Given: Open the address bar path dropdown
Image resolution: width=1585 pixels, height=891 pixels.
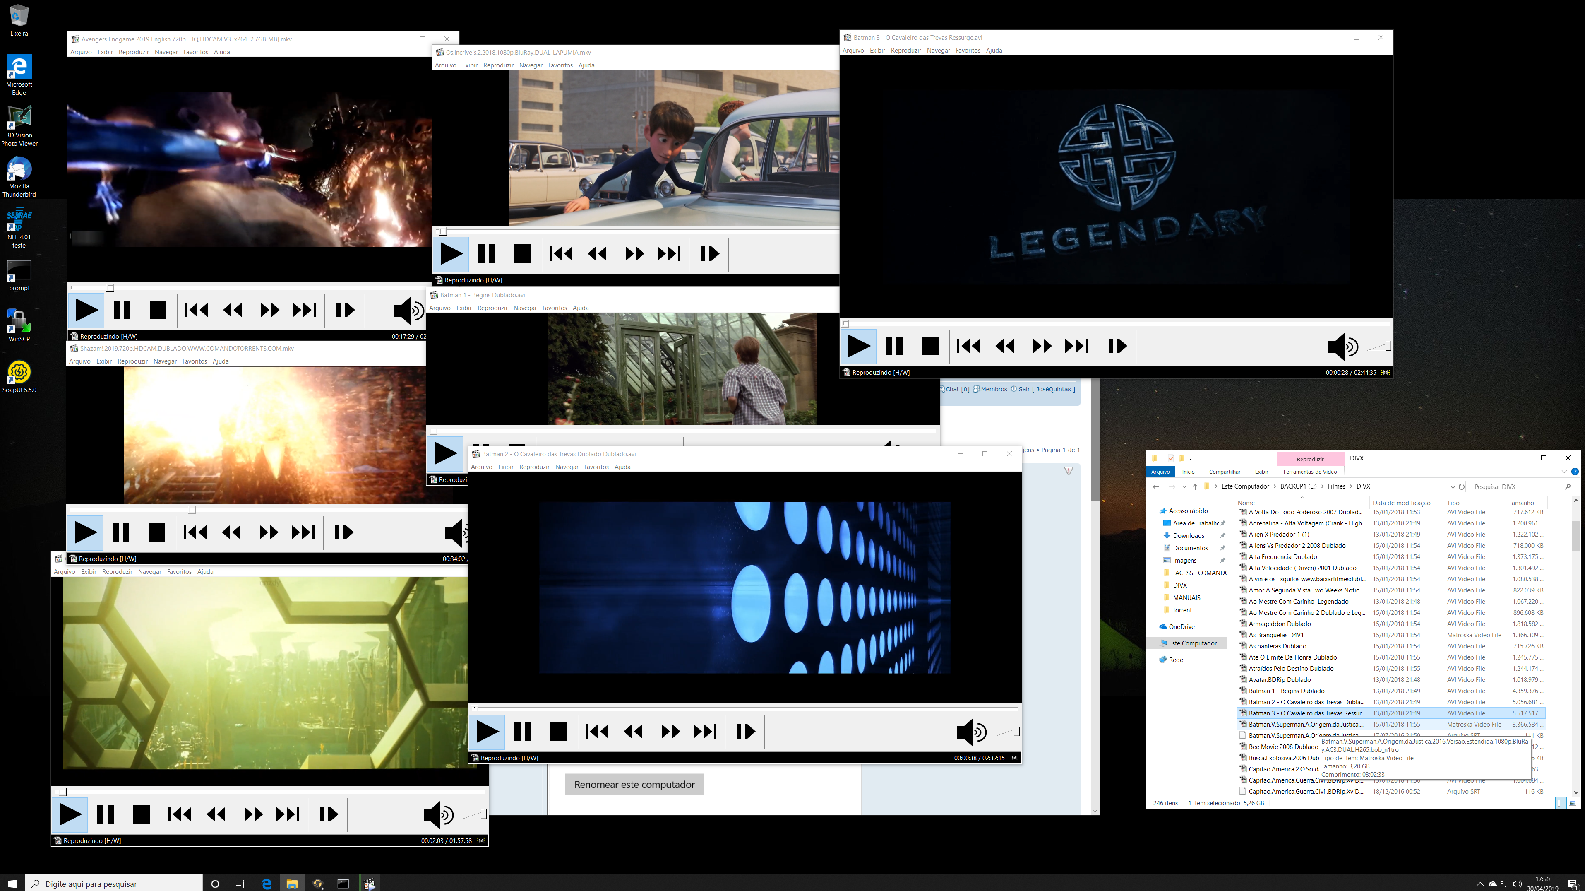Looking at the screenshot, I should coord(1452,486).
